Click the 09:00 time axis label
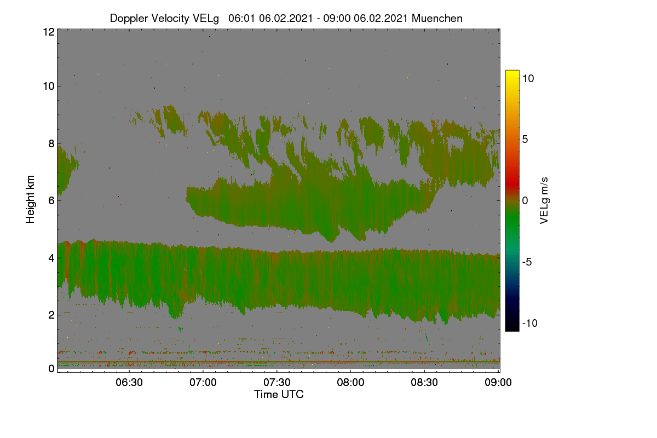Viewport: 657px width, 438px height. tap(499, 382)
